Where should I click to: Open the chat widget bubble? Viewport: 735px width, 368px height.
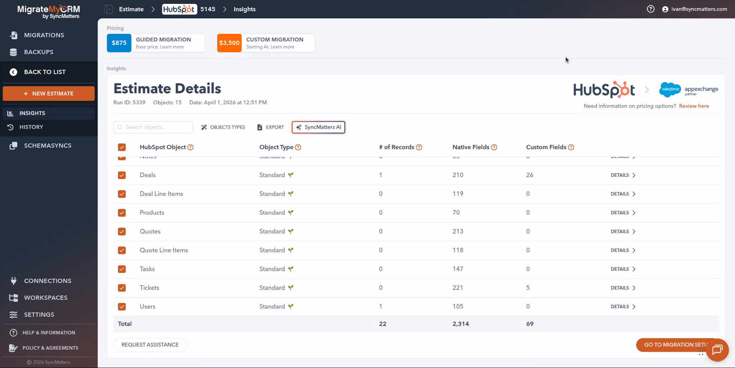tap(717, 350)
